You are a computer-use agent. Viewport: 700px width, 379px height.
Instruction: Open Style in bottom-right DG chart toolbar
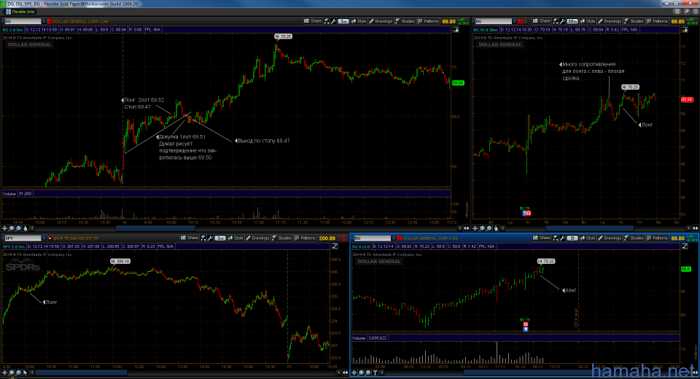[588, 238]
